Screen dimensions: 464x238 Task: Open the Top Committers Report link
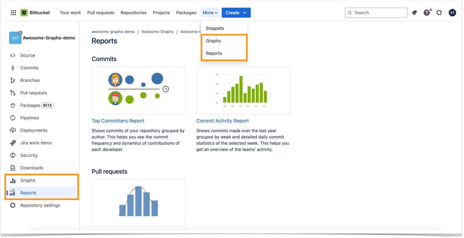tap(118, 121)
